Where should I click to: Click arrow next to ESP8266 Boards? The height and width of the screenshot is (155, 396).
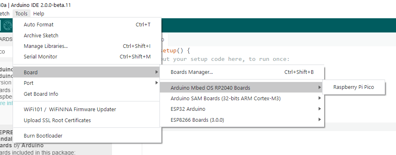[x=320, y=119]
